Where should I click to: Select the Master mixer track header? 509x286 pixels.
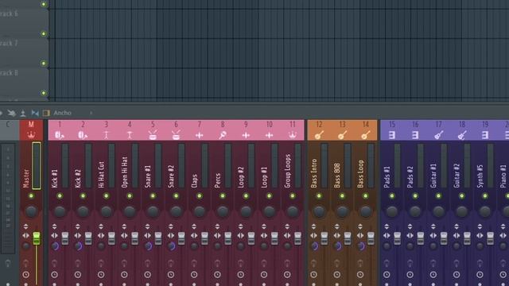[31, 130]
